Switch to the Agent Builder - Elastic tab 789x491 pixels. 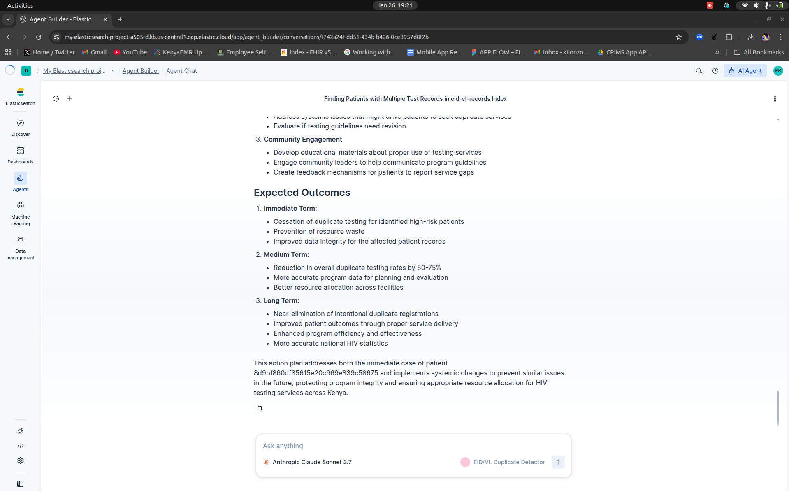[x=60, y=19]
